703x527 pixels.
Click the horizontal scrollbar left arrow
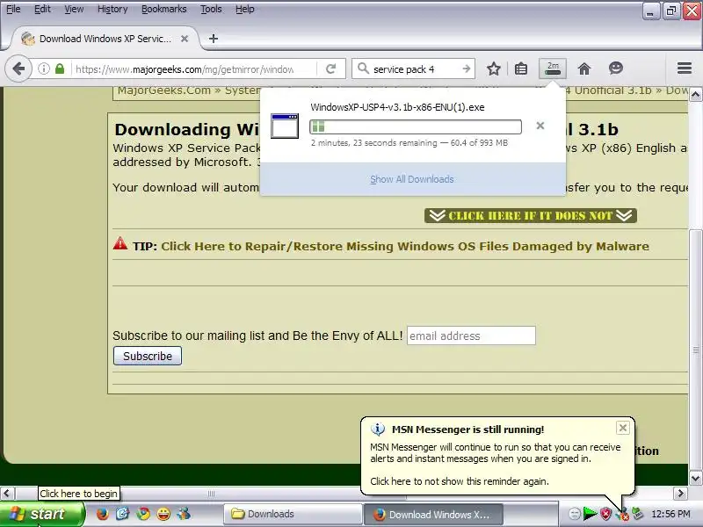(6, 494)
